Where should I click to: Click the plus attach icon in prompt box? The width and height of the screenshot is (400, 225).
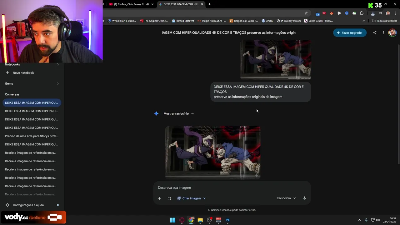pyautogui.click(x=159, y=198)
